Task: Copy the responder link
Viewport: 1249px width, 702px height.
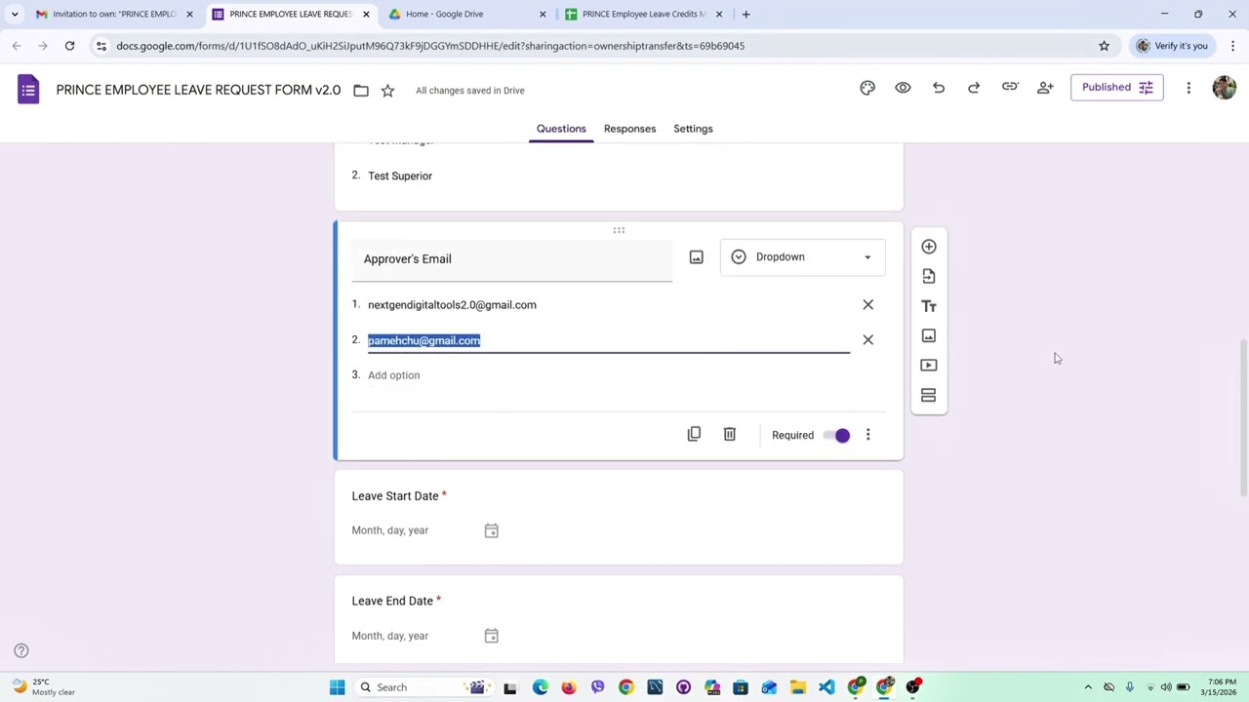Action: click(x=1010, y=88)
